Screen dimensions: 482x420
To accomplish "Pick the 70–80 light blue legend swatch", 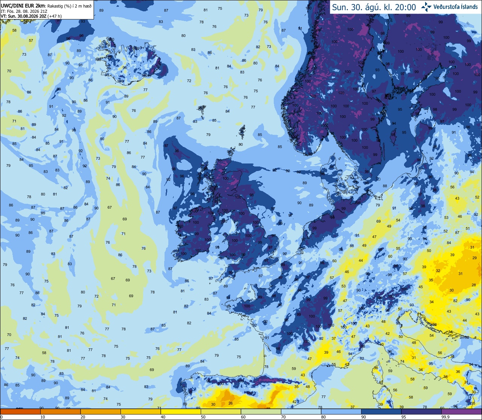I will tap(301, 411).
